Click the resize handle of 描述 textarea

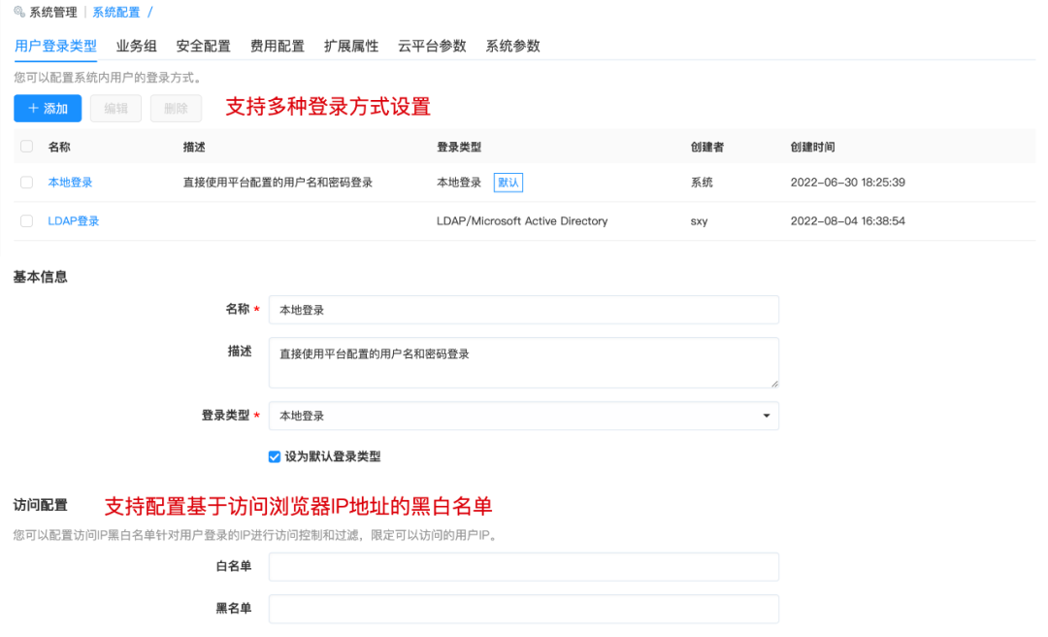[774, 384]
